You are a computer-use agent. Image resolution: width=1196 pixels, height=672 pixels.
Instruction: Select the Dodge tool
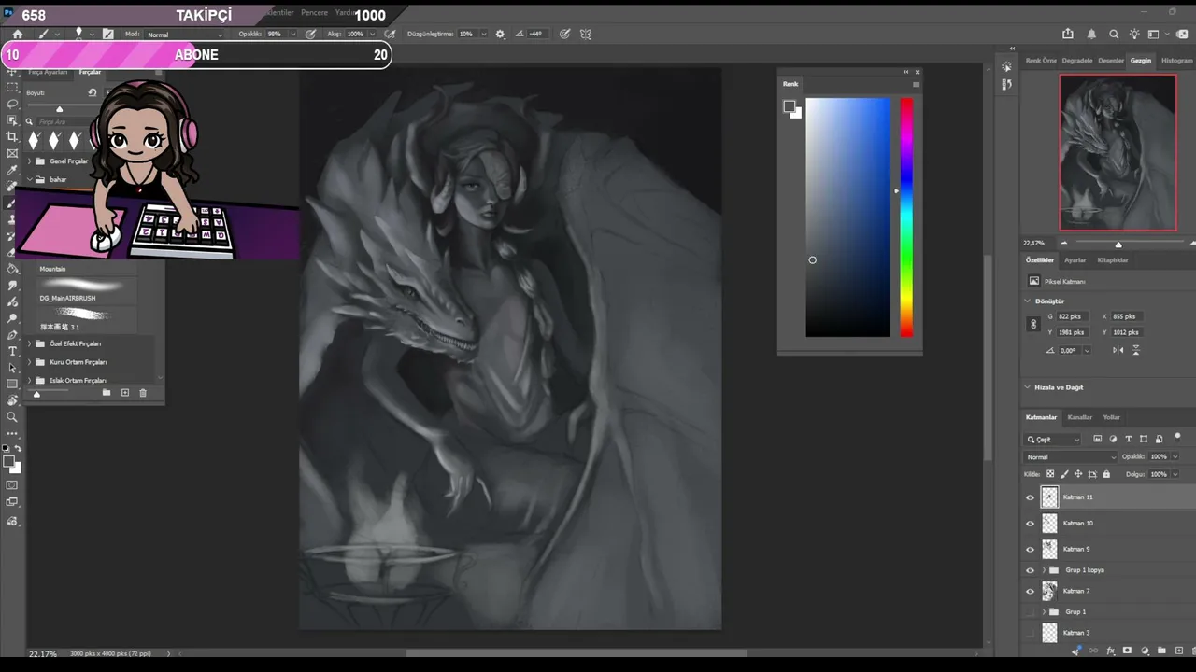coord(12,318)
